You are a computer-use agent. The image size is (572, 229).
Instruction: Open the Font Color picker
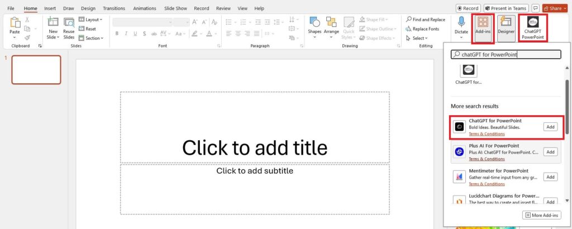pyautogui.click(x=209, y=34)
